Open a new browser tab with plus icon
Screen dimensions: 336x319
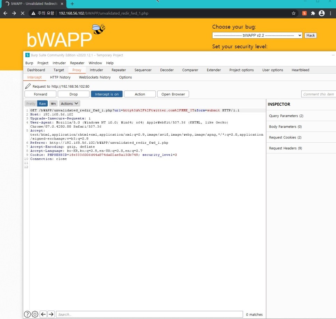point(72,3)
